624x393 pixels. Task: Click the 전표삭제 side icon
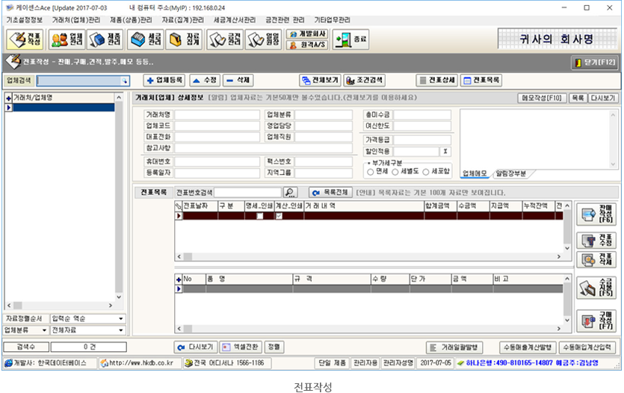tap(596, 260)
